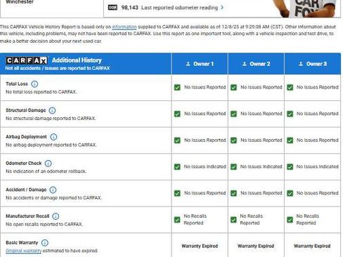Click 'No Recalls Reported' under Owner 2
Screen dimensions: 343x257
[252, 219]
